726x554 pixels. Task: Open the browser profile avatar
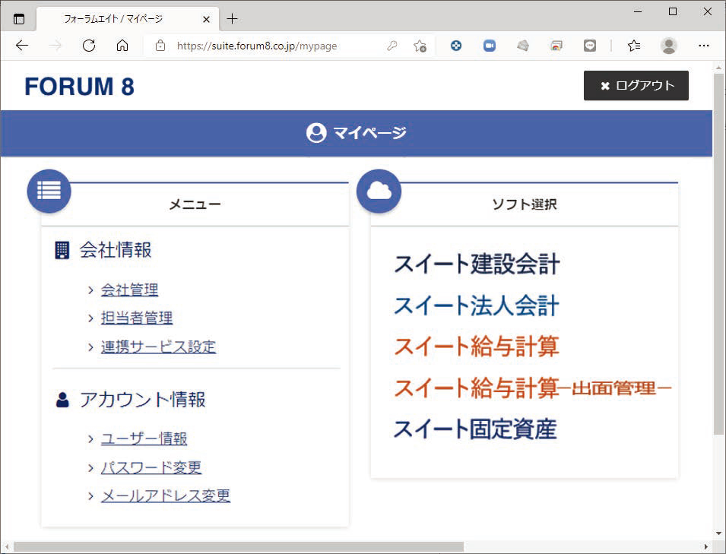tap(668, 46)
